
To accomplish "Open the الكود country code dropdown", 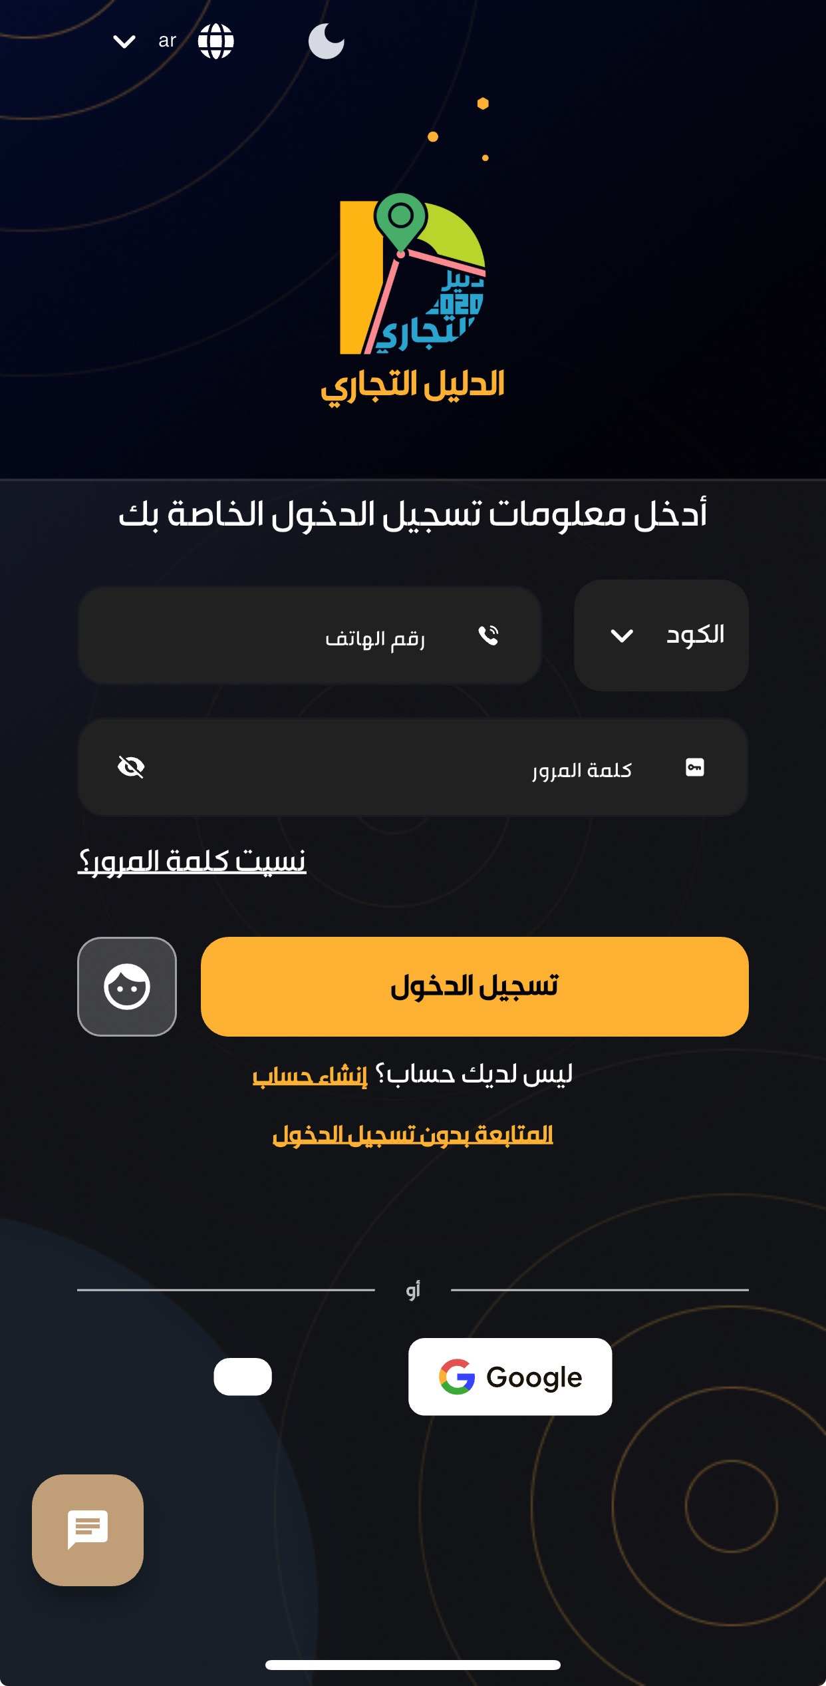I will 660,635.
